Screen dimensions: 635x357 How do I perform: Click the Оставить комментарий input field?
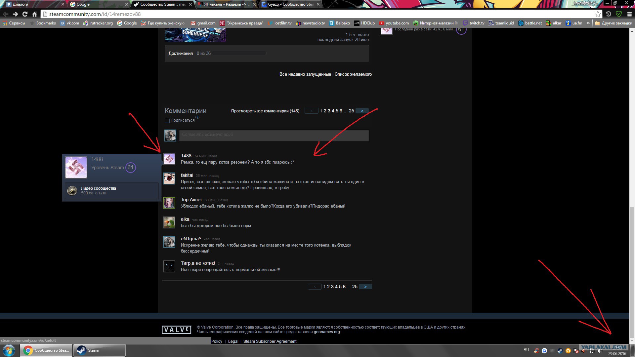pyautogui.click(x=274, y=136)
